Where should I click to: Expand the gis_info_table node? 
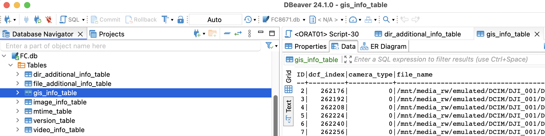[17, 93]
